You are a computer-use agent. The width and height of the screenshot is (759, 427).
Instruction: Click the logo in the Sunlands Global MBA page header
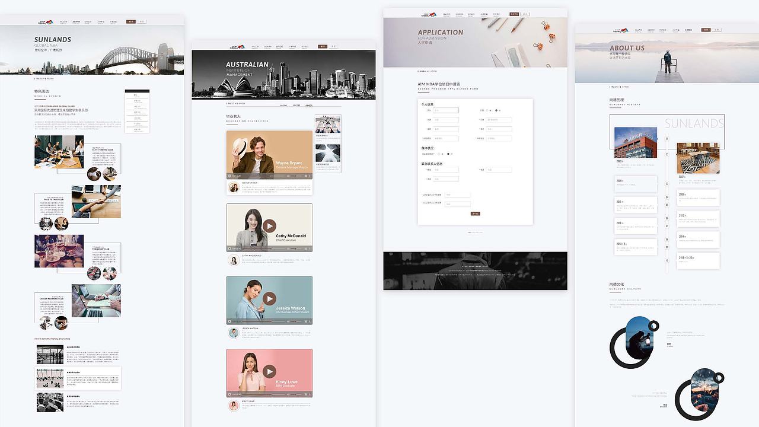45,21
